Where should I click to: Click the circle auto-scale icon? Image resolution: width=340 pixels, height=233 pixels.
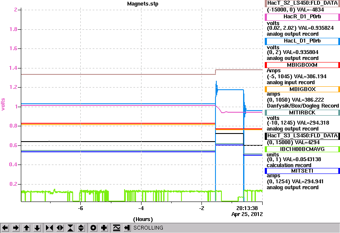93,228
